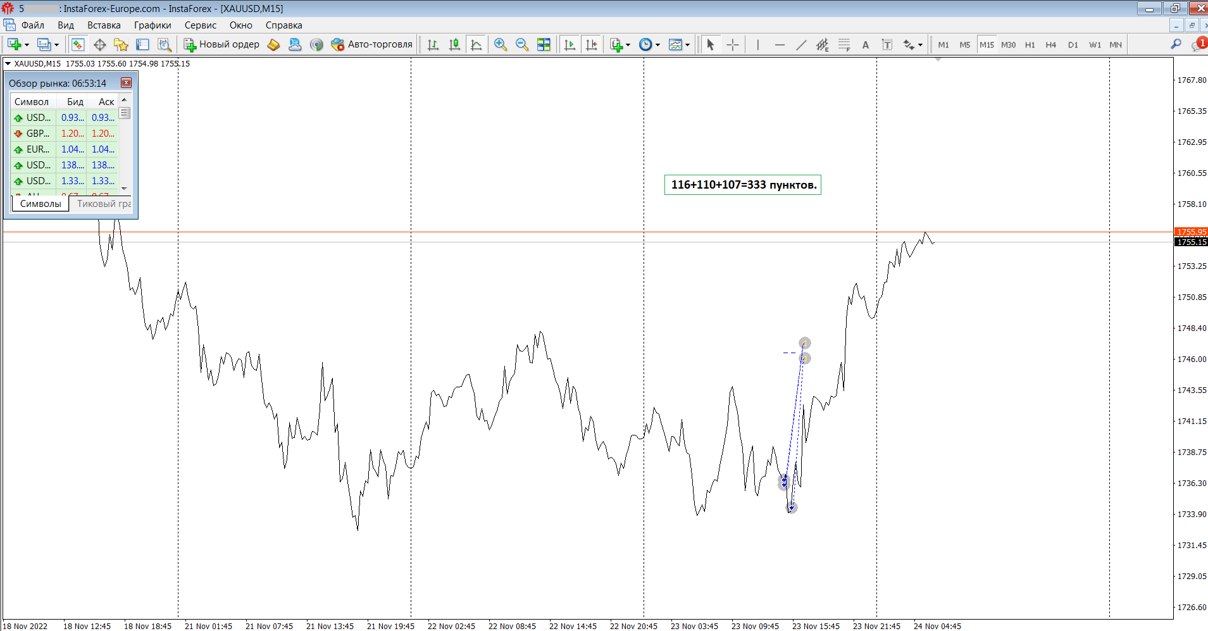This screenshot has height=631, width=1208.
Task: Toggle the Market Watch window icon
Action: pos(78,44)
